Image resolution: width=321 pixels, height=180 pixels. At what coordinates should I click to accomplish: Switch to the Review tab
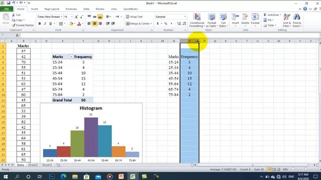point(100,9)
